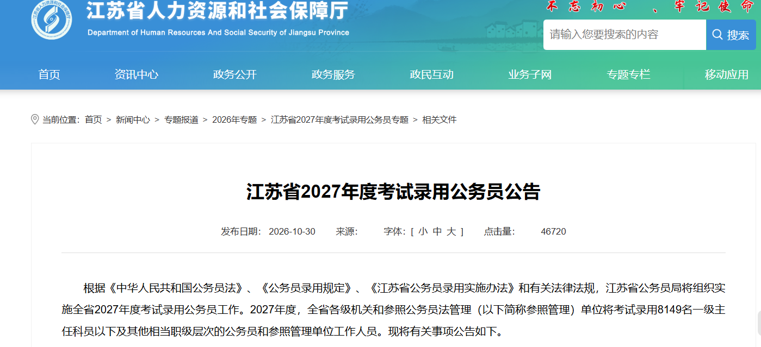Click the publish date 2026-10-30
The image size is (761, 347).
pyautogui.click(x=292, y=232)
